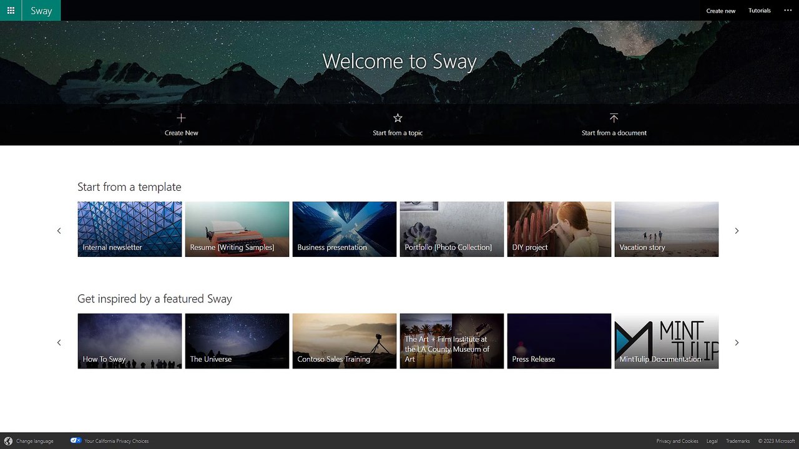Open the Trademarks footer link
Screen dimensions: 799x449
point(738,441)
